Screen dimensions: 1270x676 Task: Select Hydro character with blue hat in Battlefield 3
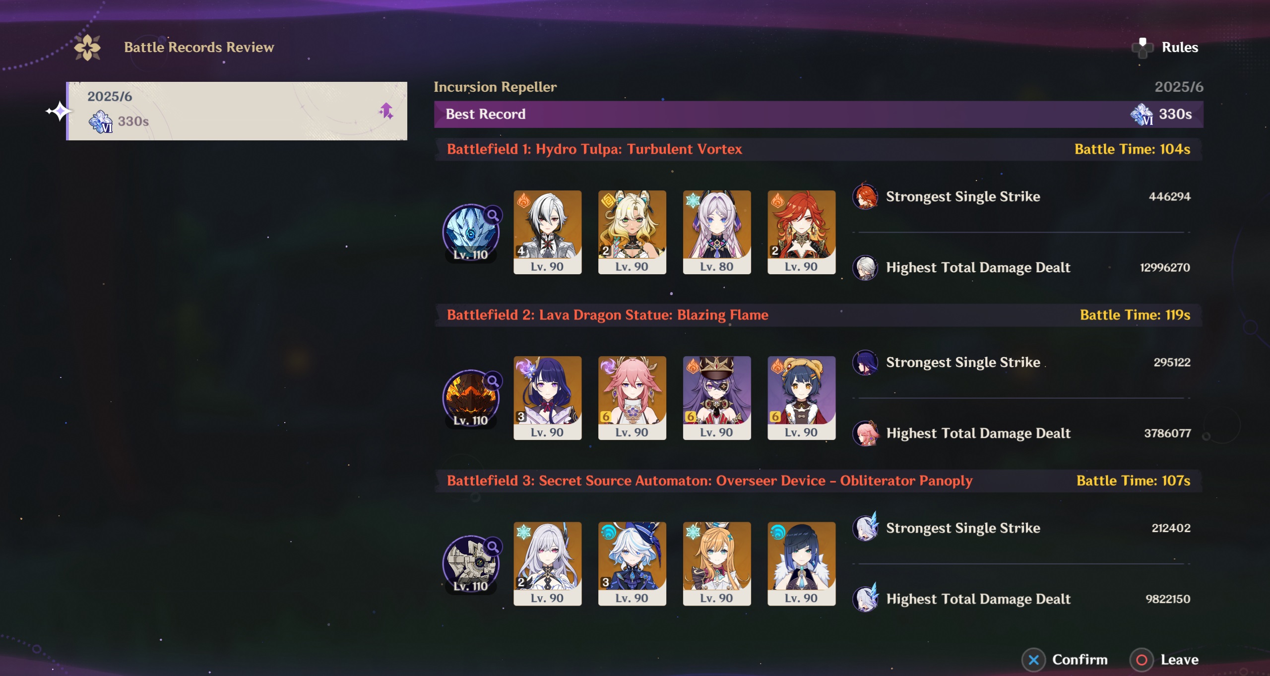click(x=632, y=563)
